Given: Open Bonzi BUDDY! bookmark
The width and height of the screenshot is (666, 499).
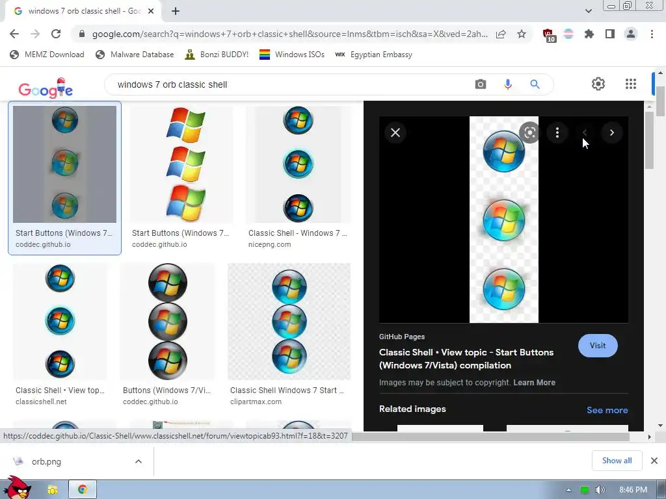Looking at the screenshot, I should point(217,55).
